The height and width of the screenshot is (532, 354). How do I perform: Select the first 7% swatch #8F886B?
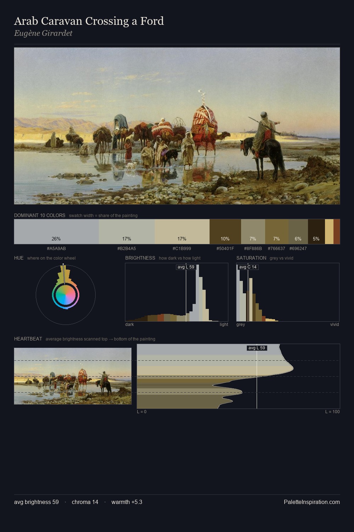click(253, 232)
